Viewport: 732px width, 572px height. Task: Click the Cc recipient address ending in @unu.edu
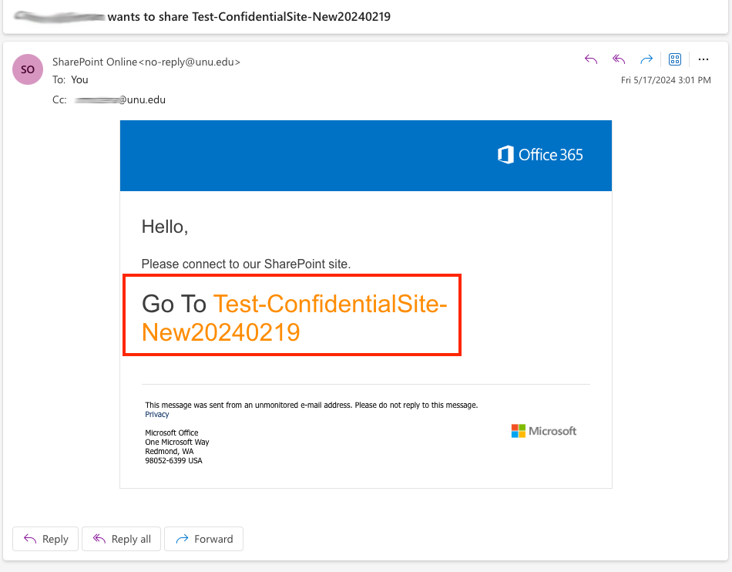(120, 99)
